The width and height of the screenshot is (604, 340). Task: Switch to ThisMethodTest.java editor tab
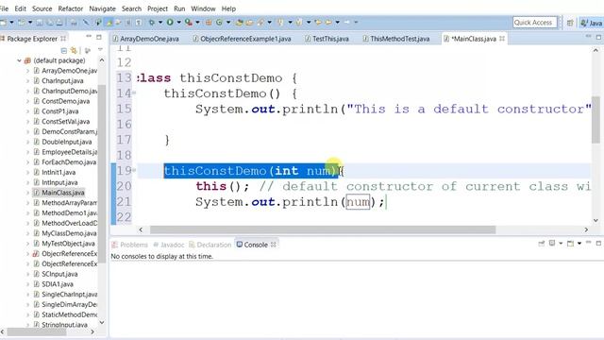396,39
